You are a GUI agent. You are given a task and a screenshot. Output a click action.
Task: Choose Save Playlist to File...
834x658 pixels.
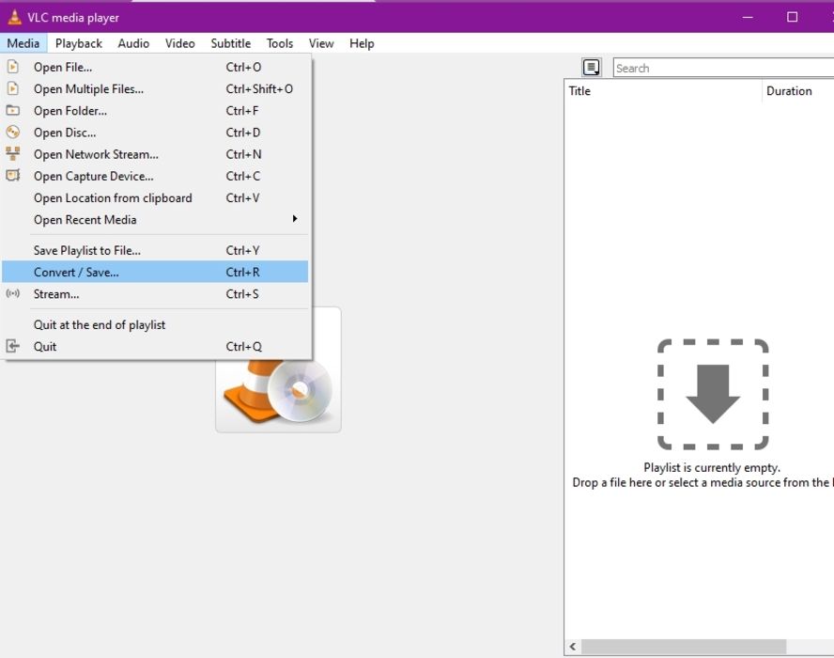[x=155, y=250]
